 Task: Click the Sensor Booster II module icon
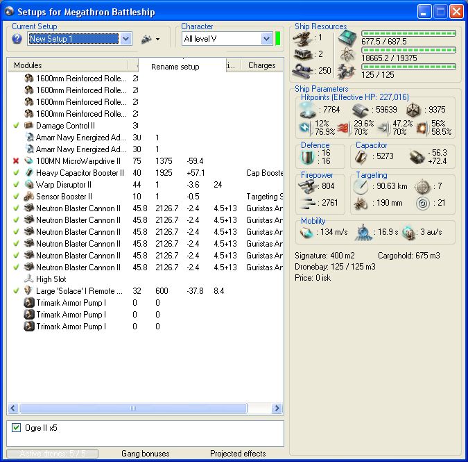tap(29, 196)
